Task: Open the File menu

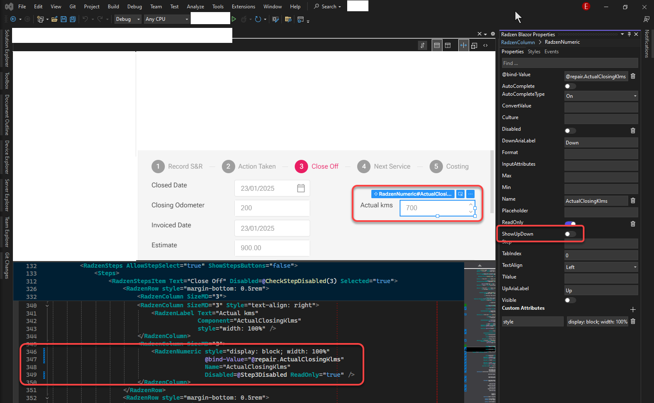Action: click(22, 7)
